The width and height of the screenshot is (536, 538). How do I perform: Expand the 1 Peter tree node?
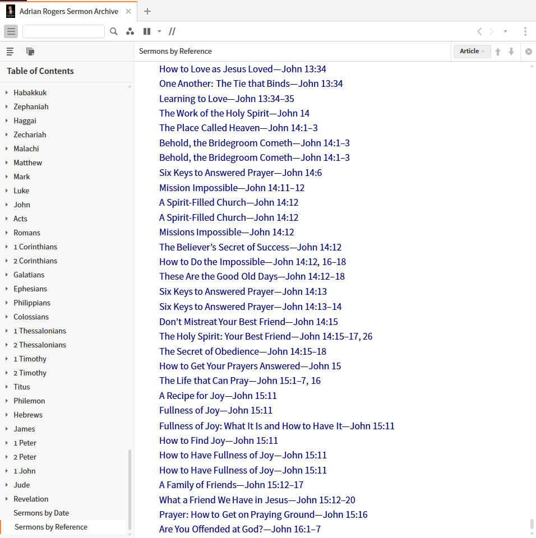tap(7, 443)
